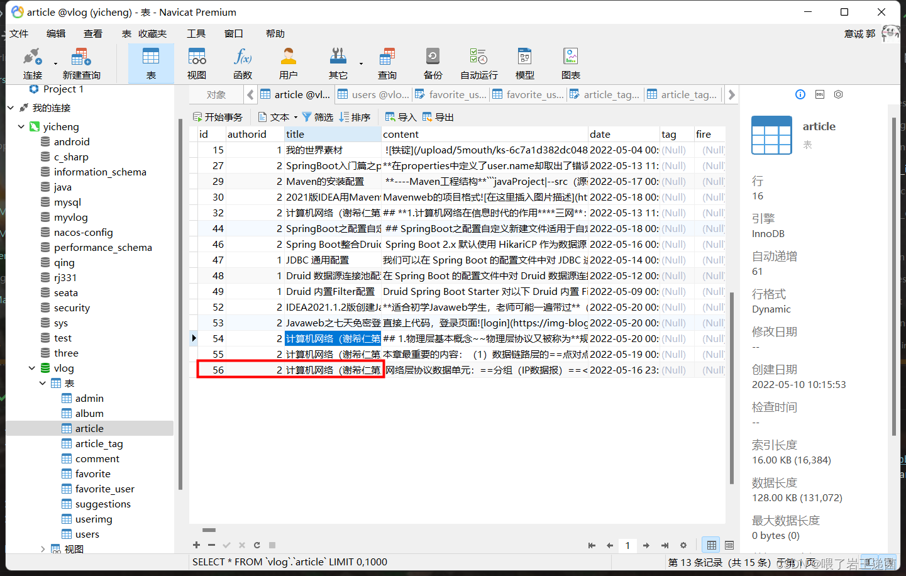Image resolution: width=906 pixels, height=576 pixels.
Task: Show DDL icon in right panel
Action: pyautogui.click(x=819, y=94)
